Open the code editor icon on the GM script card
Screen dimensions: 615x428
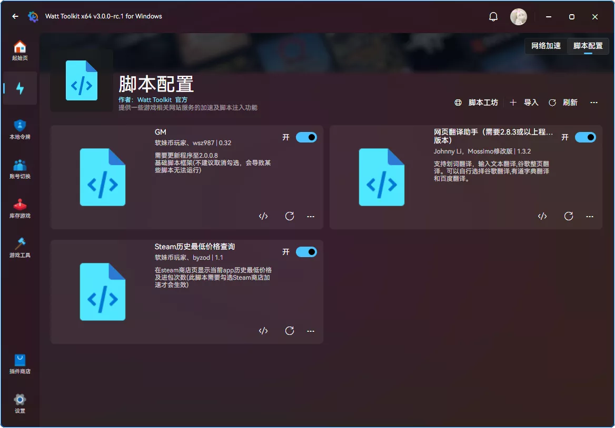pos(263,216)
